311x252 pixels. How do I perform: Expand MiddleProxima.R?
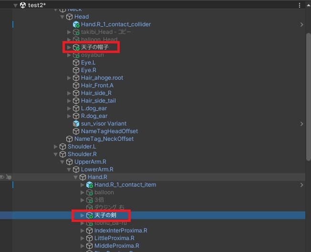83,246
